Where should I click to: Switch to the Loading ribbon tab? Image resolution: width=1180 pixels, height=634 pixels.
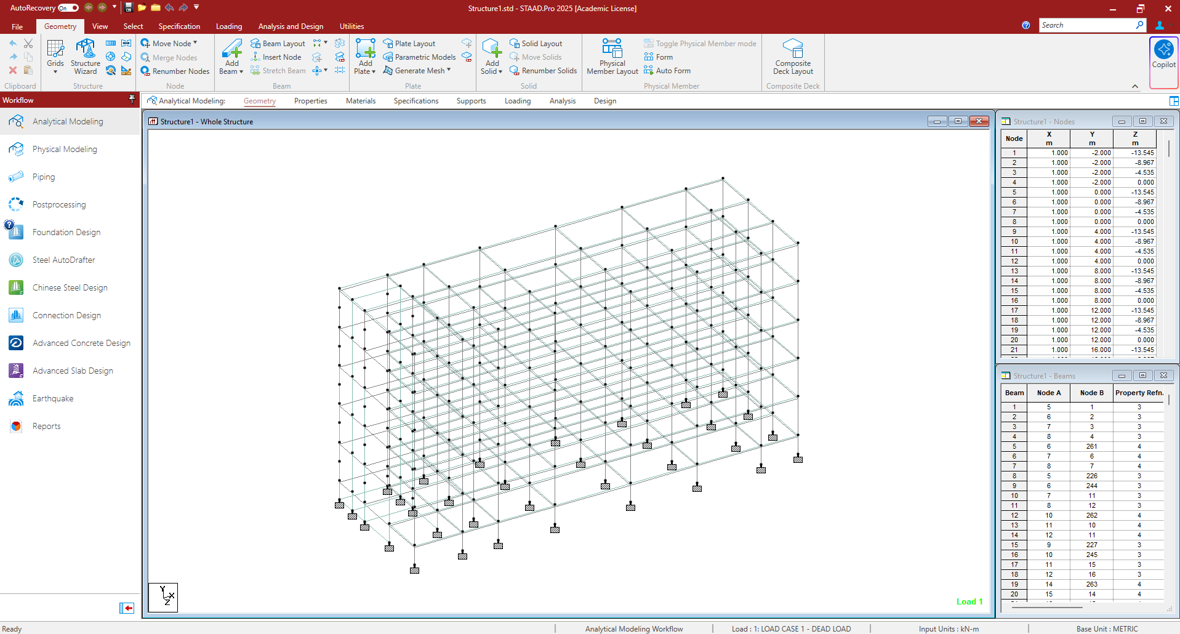tap(228, 26)
